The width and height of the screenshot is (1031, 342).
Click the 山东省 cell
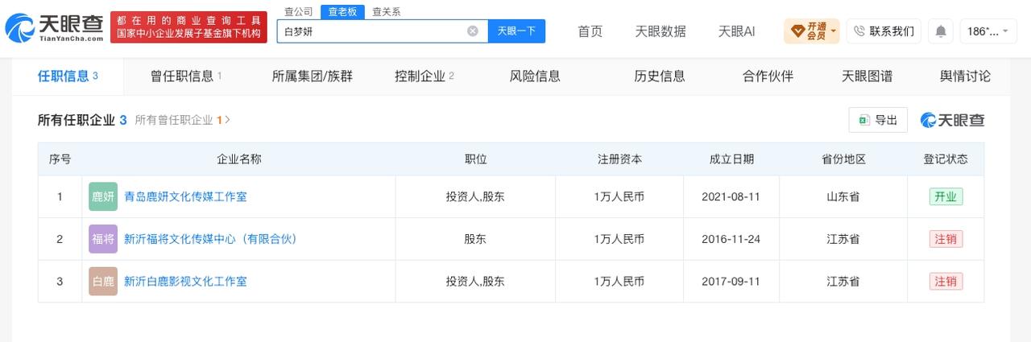coord(843,196)
